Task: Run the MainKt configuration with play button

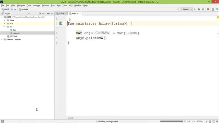Action: coord(195,9)
